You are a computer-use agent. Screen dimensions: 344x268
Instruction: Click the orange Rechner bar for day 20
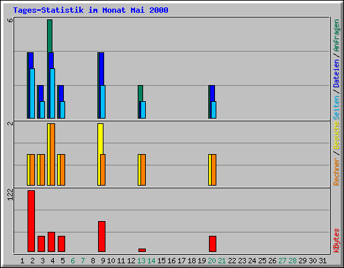click(x=214, y=170)
